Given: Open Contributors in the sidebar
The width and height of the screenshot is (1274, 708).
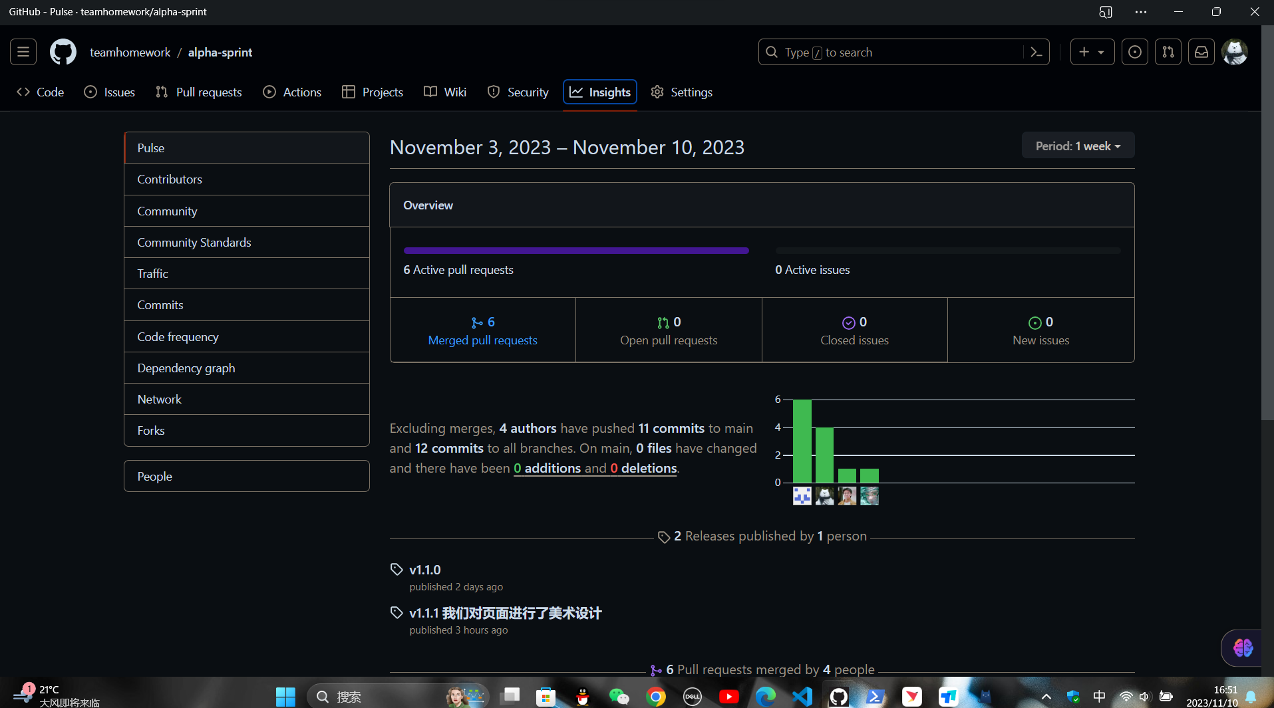Looking at the screenshot, I should coord(247,179).
